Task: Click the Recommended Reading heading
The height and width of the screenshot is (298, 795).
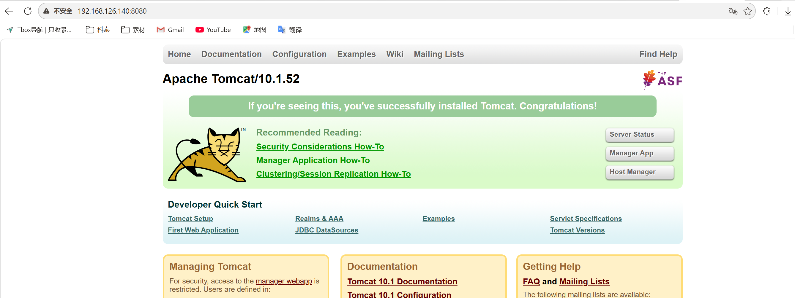Action: tap(309, 133)
